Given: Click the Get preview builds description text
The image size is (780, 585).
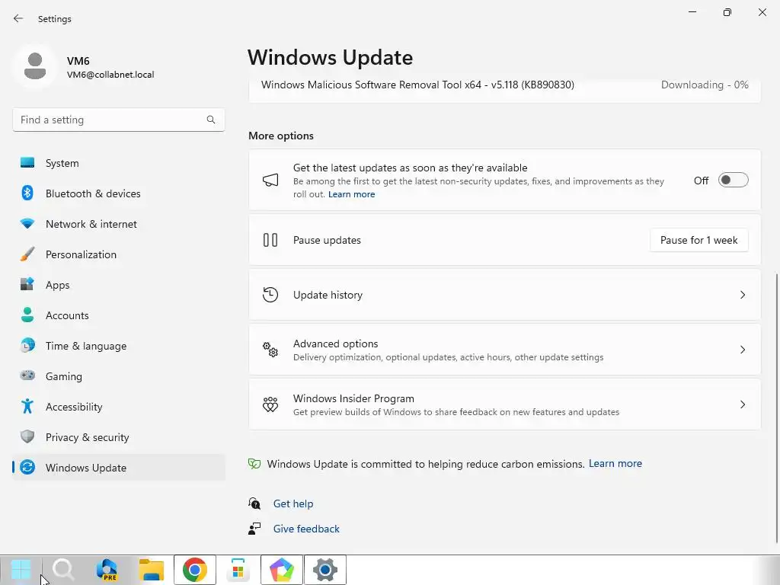Looking at the screenshot, I should pyautogui.click(x=456, y=412).
